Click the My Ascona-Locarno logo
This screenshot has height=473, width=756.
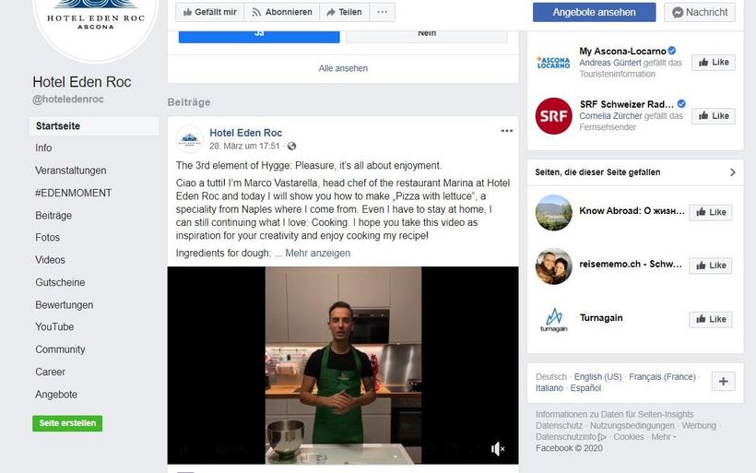(x=553, y=63)
